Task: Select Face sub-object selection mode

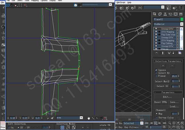Action: tap(74, 127)
